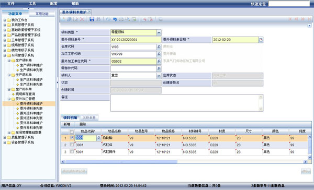Click the 快速定位 search input
Image resolution: width=314 pixels, height=190 pixels.
tap(289, 4)
